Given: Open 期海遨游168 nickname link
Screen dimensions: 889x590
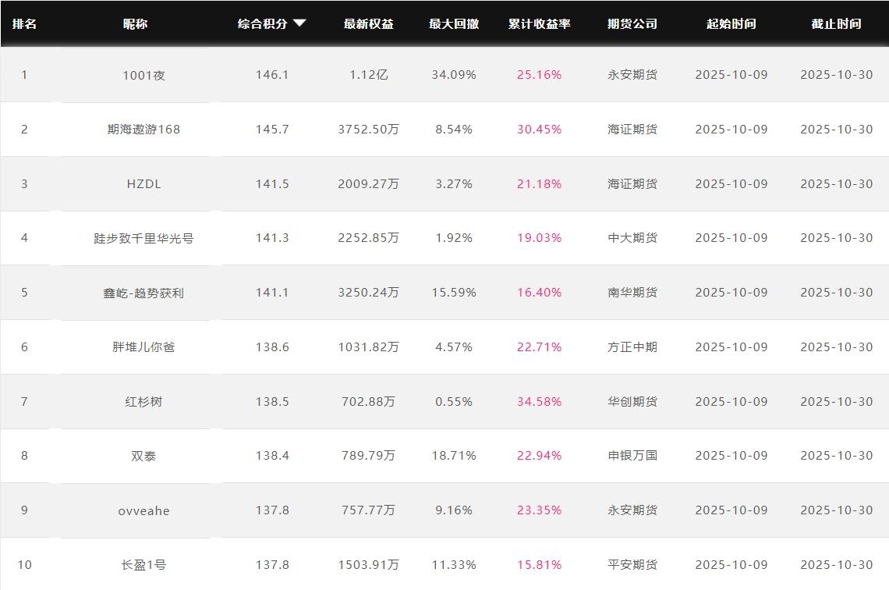Looking at the screenshot, I should (143, 130).
